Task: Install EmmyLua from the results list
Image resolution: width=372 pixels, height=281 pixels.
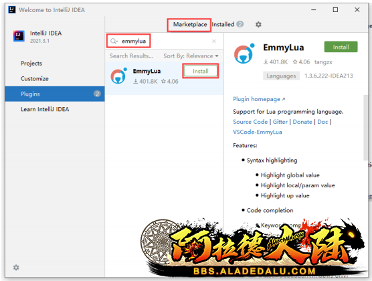Action: pyautogui.click(x=201, y=71)
